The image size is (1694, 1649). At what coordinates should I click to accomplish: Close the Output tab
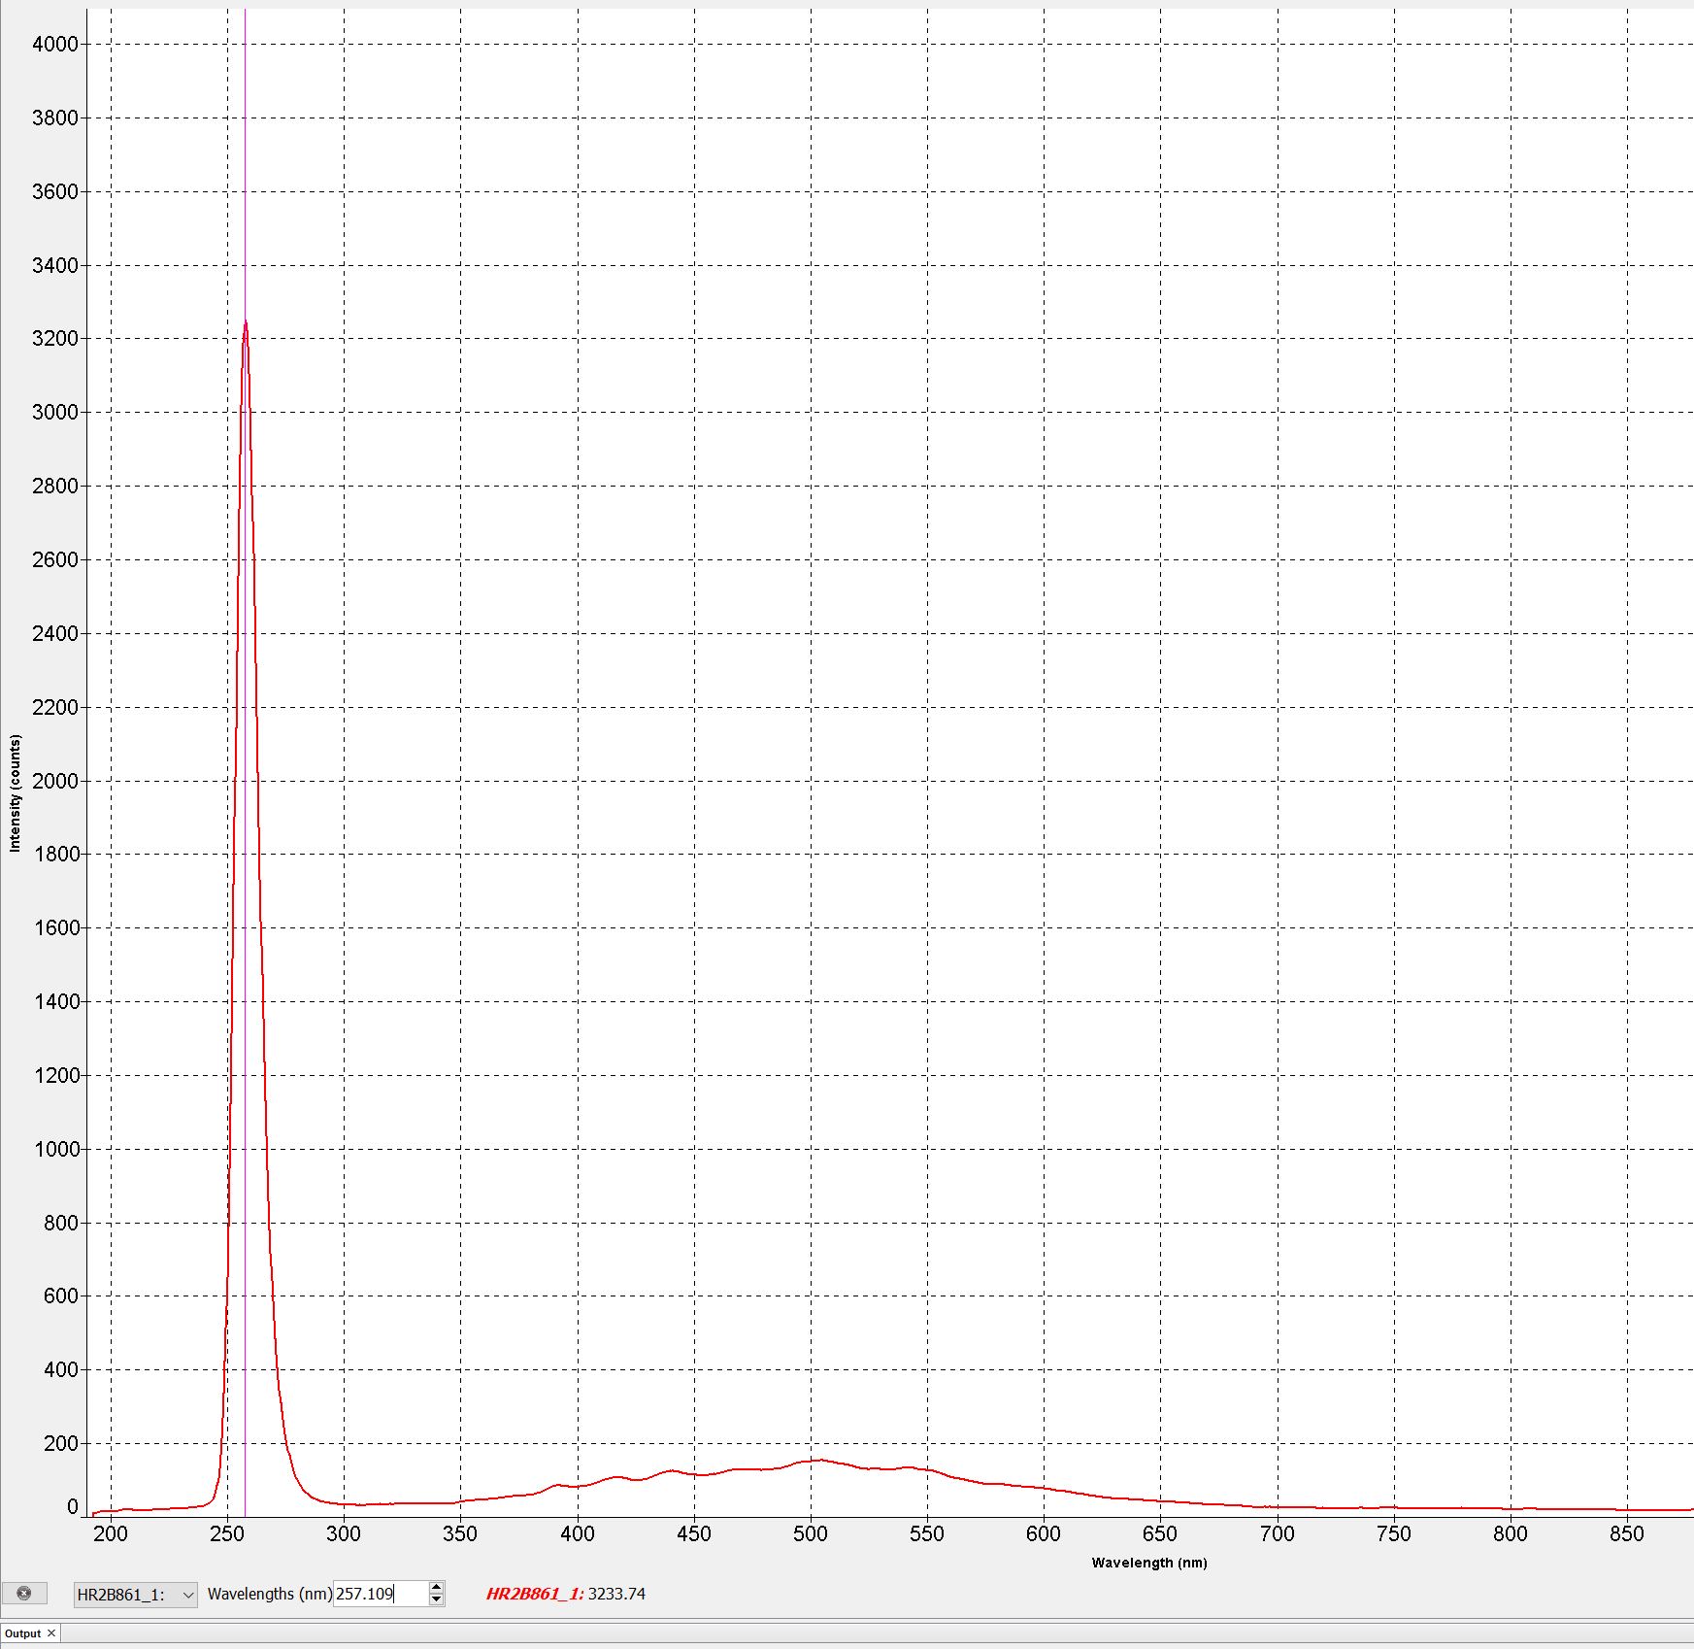pos(51,1633)
